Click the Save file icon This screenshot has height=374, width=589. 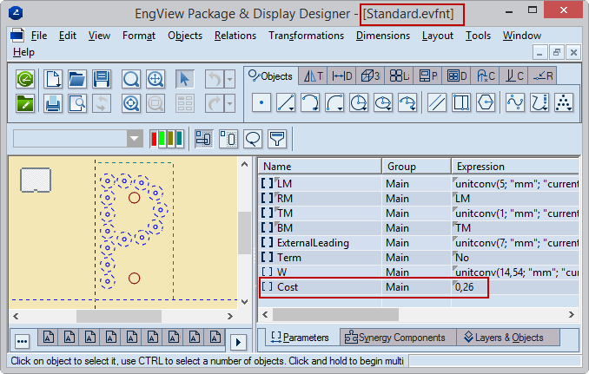tap(101, 80)
